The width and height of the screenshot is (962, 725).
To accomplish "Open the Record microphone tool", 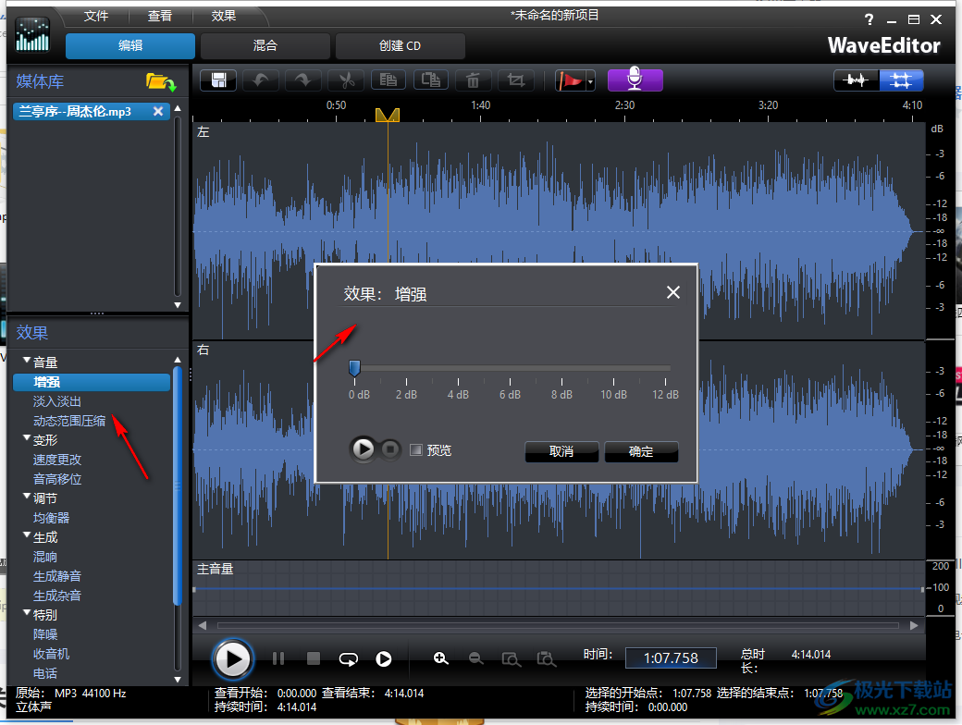I will point(635,80).
